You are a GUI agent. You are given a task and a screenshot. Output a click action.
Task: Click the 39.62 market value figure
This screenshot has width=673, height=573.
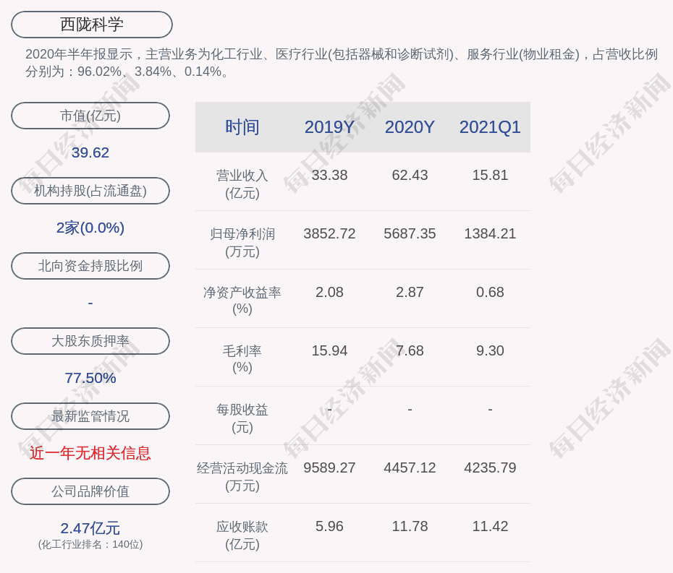point(90,152)
